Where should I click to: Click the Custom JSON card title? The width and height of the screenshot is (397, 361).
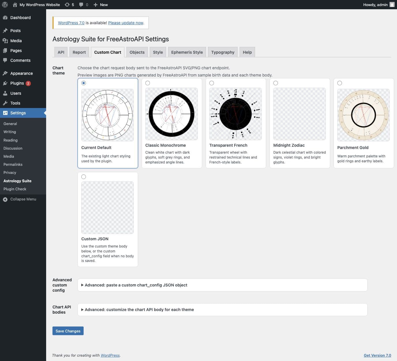coord(95,239)
